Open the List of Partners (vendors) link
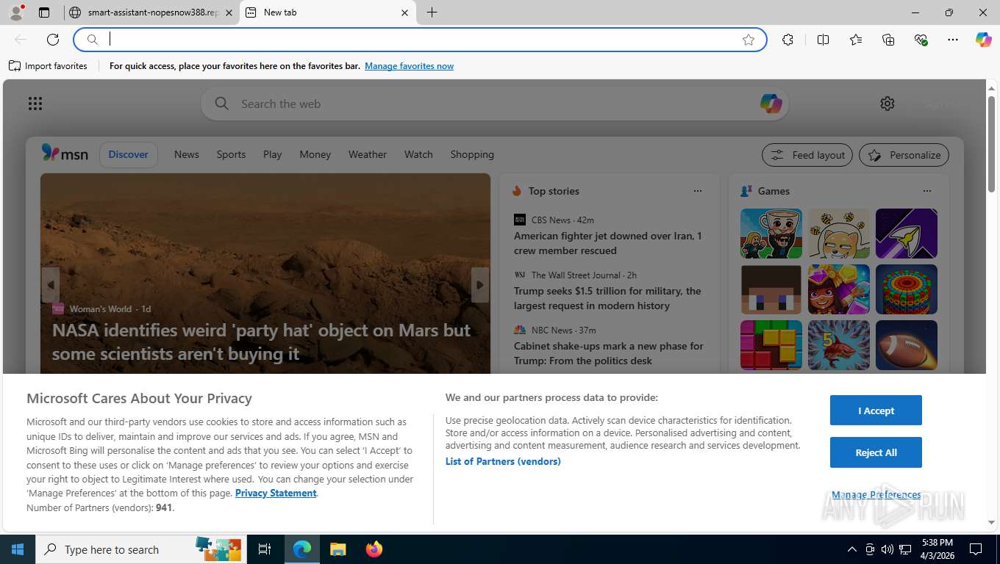The image size is (1000, 564). [x=503, y=461]
